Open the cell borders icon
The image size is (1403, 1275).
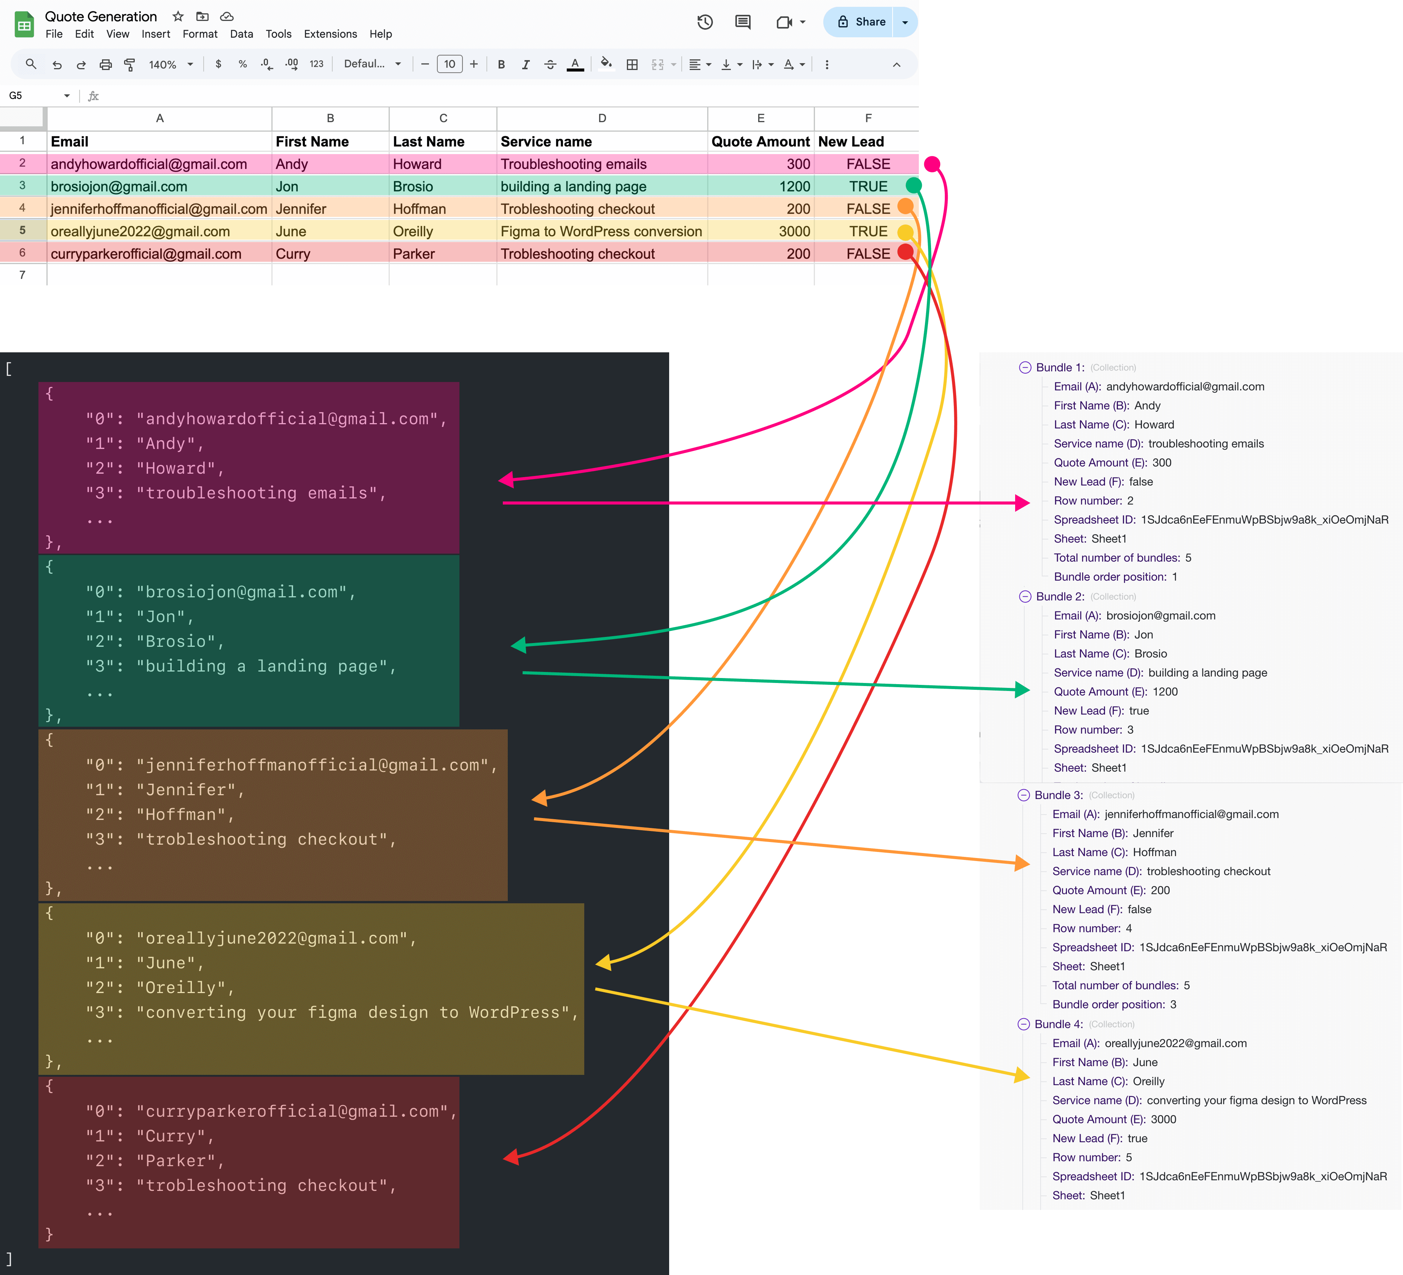632,65
